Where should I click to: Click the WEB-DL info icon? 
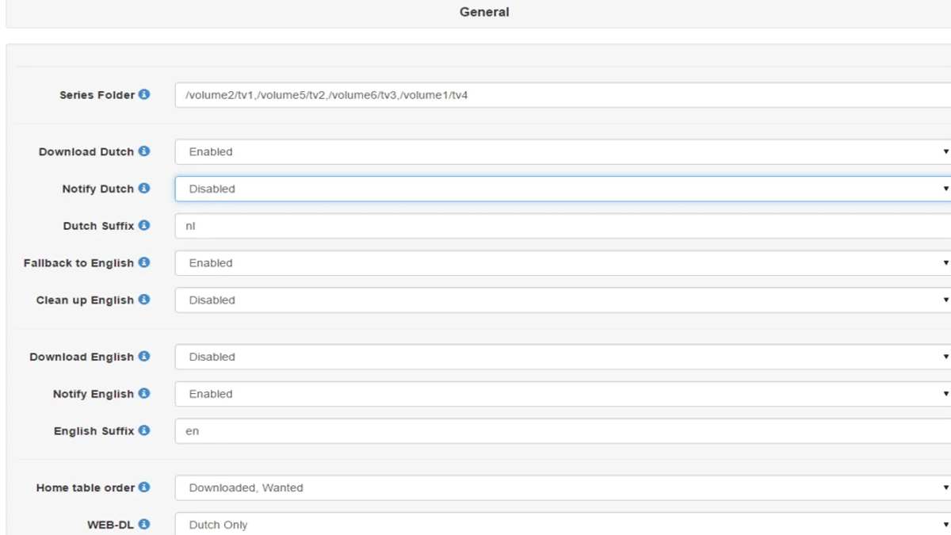coord(144,524)
